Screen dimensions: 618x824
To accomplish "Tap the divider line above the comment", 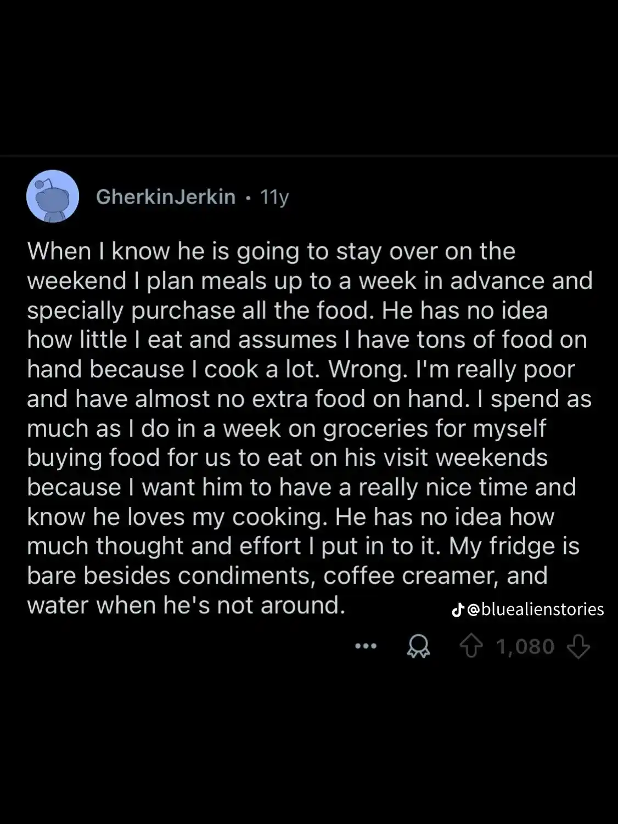I will (x=309, y=156).
